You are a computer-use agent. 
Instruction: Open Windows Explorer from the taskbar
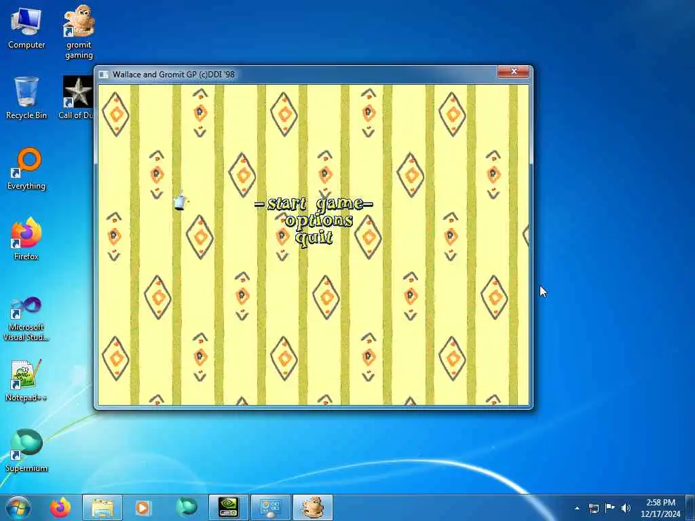tap(102, 507)
